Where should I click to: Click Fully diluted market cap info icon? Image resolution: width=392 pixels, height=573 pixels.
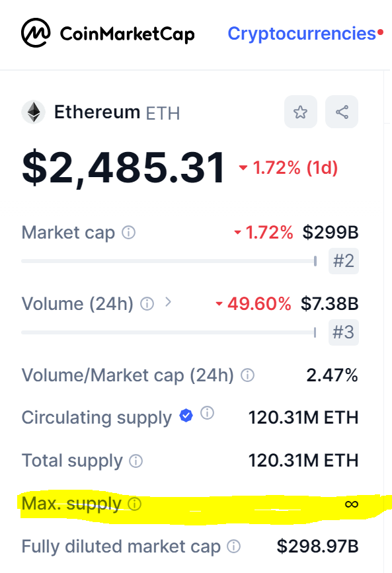coord(233,547)
